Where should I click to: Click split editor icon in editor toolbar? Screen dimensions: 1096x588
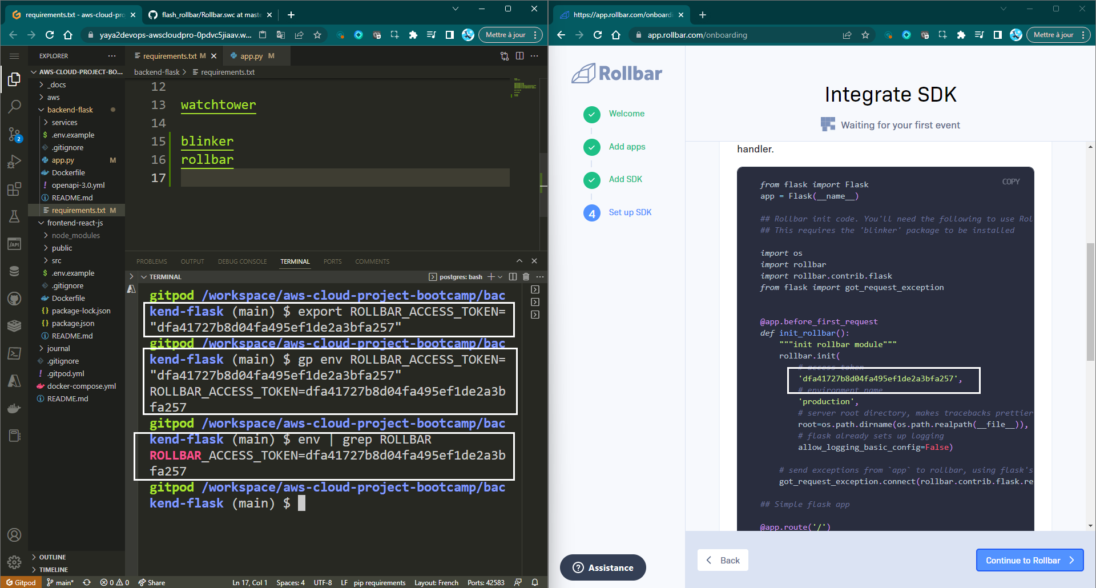coord(519,56)
